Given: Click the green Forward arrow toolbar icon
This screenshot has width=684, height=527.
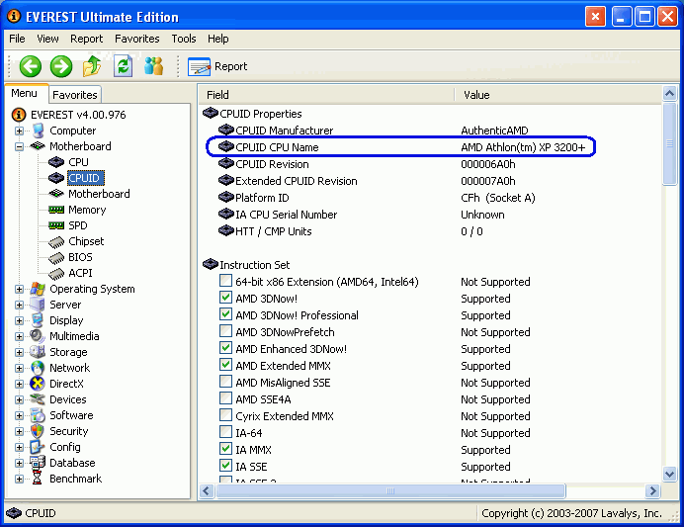Looking at the screenshot, I should [61, 66].
